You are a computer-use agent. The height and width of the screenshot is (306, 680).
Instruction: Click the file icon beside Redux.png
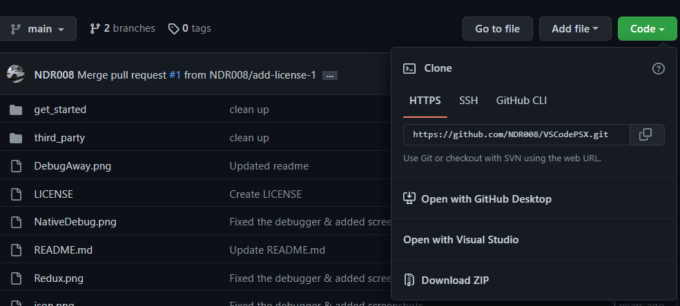(x=16, y=278)
